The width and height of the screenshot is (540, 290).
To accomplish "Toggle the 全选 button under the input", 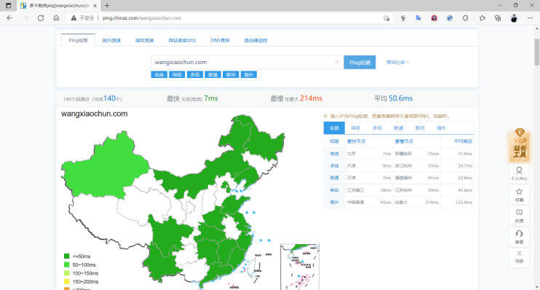I will pyautogui.click(x=159, y=74).
